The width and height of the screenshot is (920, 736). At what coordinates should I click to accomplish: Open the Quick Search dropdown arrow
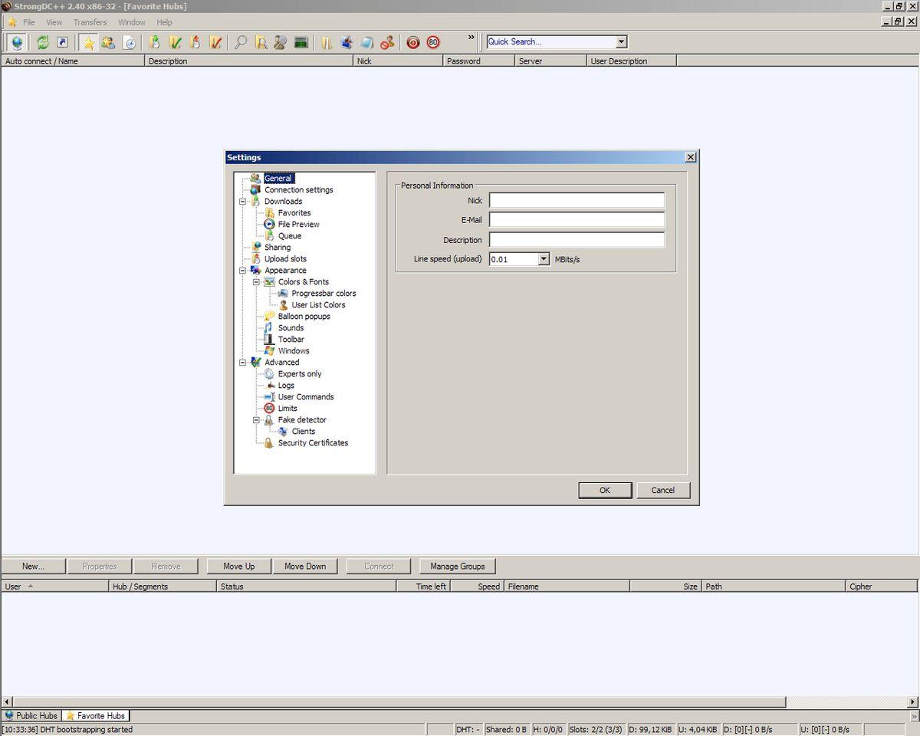pyautogui.click(x=621, y=42)
